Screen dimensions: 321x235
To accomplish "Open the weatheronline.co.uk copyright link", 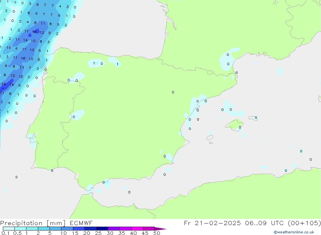I will click(294, 232).
